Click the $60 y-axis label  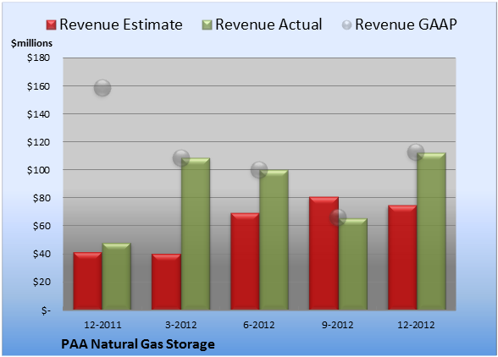point(41,226)
